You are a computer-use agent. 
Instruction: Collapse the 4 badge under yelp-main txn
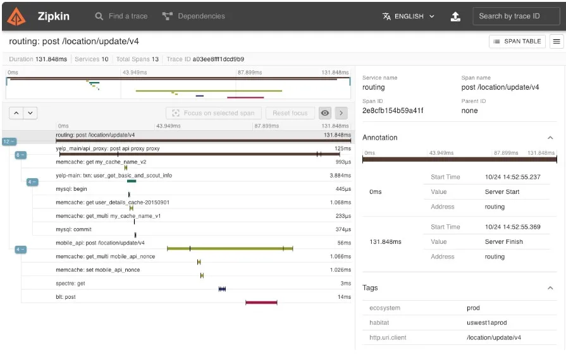click(32, 182)
